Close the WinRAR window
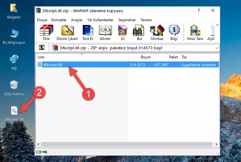This screenshot has height=162, width=241. click(213, 10)
